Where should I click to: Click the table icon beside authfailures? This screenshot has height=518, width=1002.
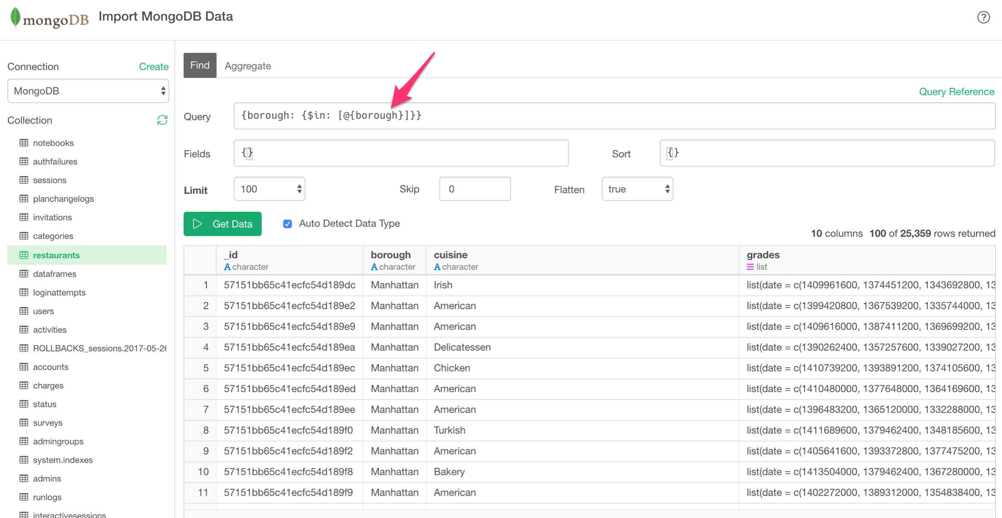[x=24, y=161]
